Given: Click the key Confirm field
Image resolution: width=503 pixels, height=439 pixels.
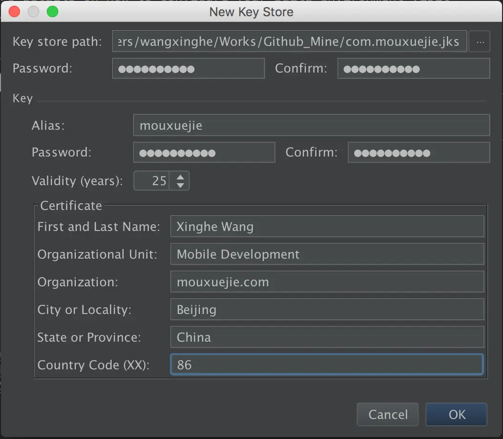Looking at the screenshot, I should click(419, 152).
